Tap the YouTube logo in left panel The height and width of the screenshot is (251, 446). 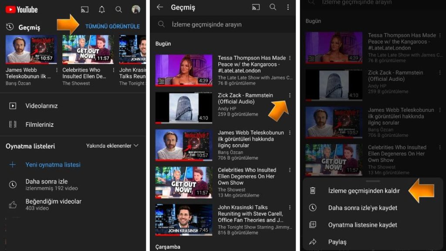22,10
